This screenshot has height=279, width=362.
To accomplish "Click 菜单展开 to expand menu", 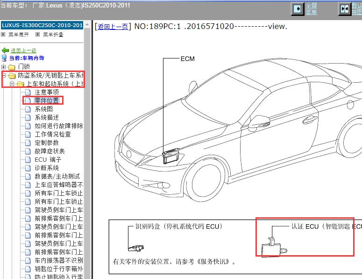I will coord(19,35).
